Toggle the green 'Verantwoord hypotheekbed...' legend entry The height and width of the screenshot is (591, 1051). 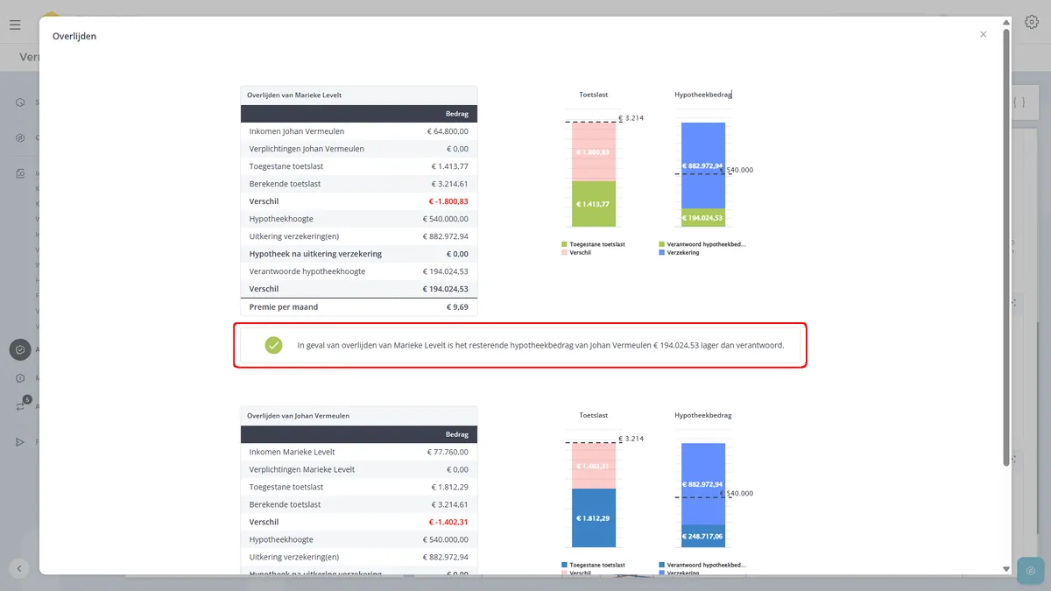702,244
